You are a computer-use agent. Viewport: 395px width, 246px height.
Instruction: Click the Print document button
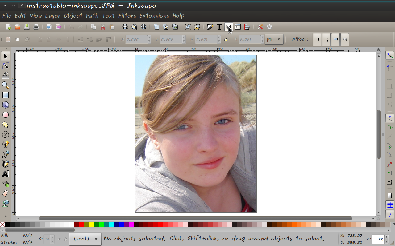(36, 27)
